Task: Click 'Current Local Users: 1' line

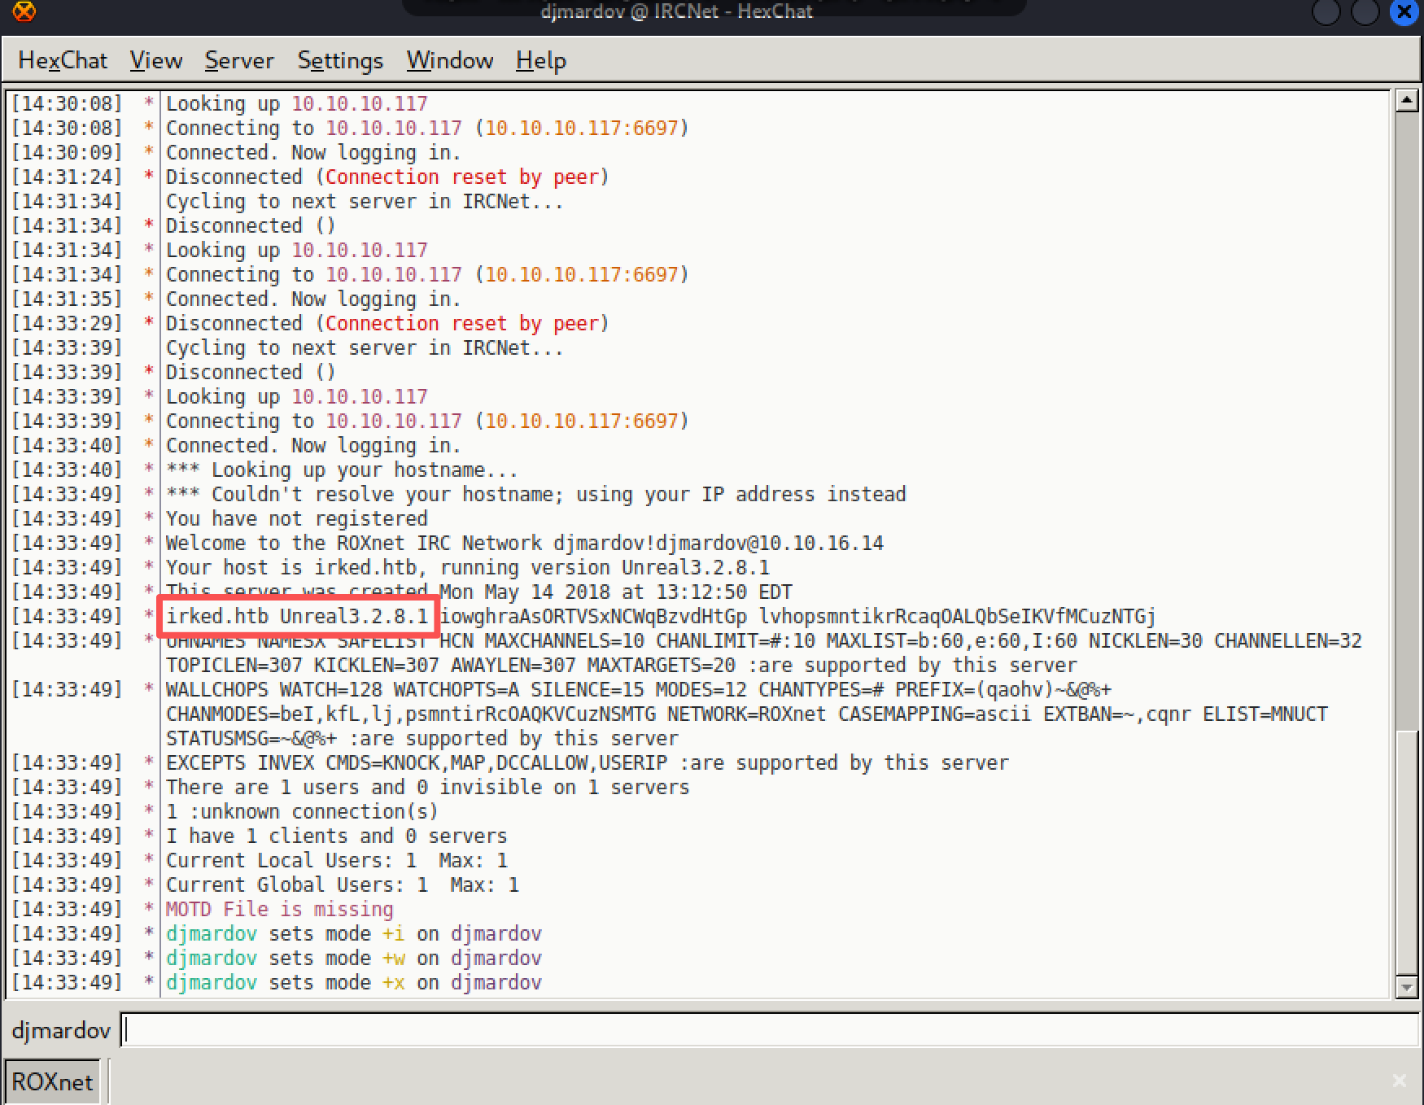Action: [336, 860]
